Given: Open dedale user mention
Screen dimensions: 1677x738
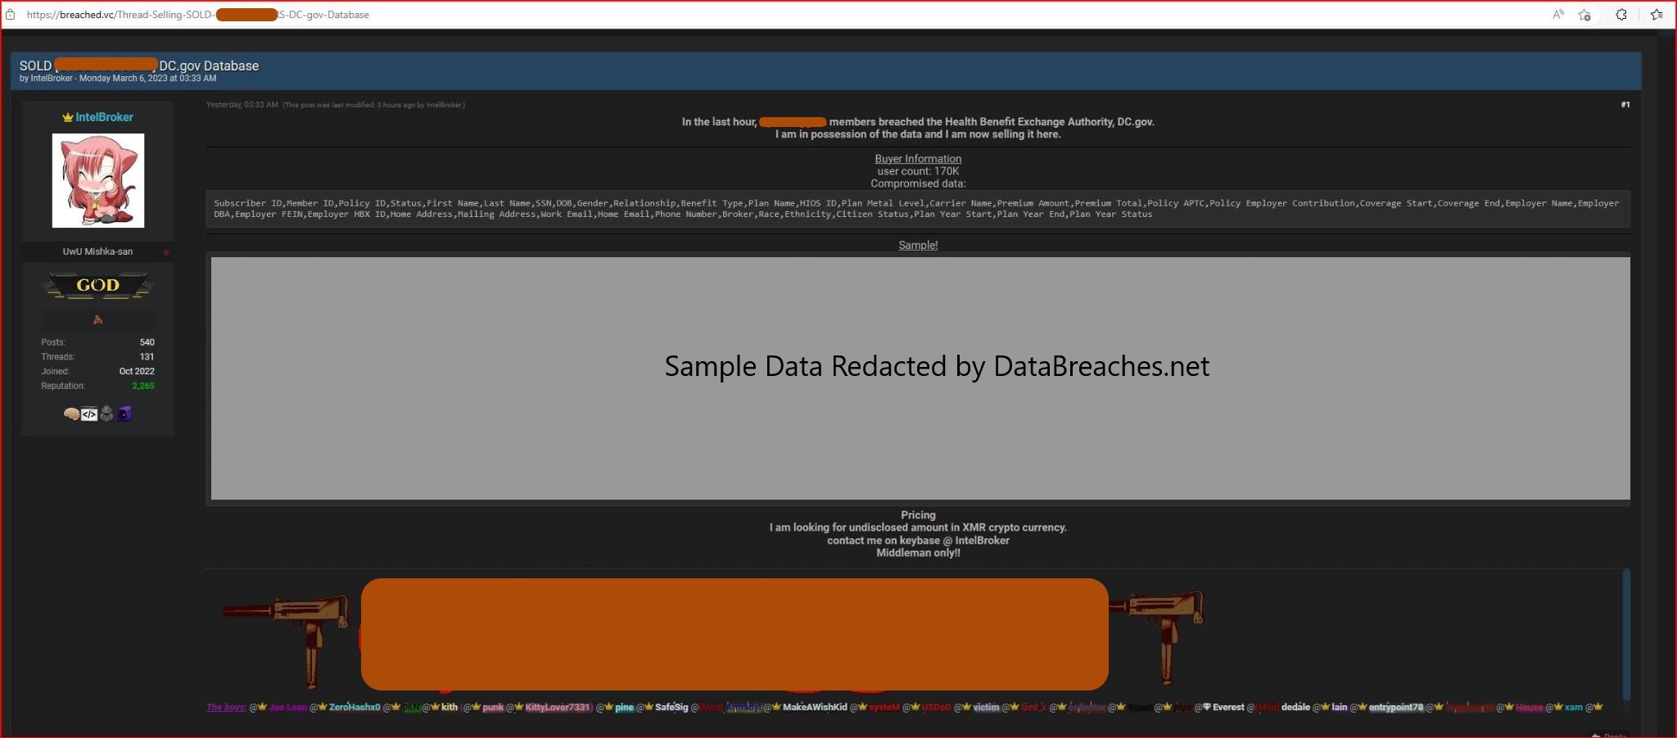Looking at the screenshot, I should tap(1295, 708).
